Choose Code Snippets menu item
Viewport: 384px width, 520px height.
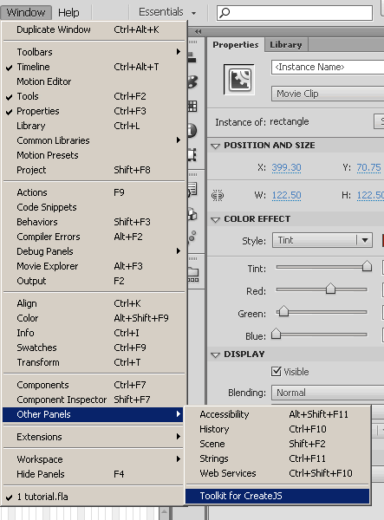93,207
